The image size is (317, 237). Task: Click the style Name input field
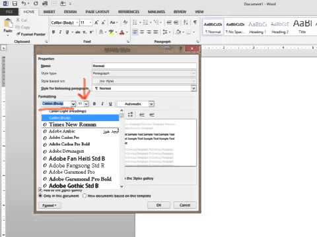click(x=144, y=66)
